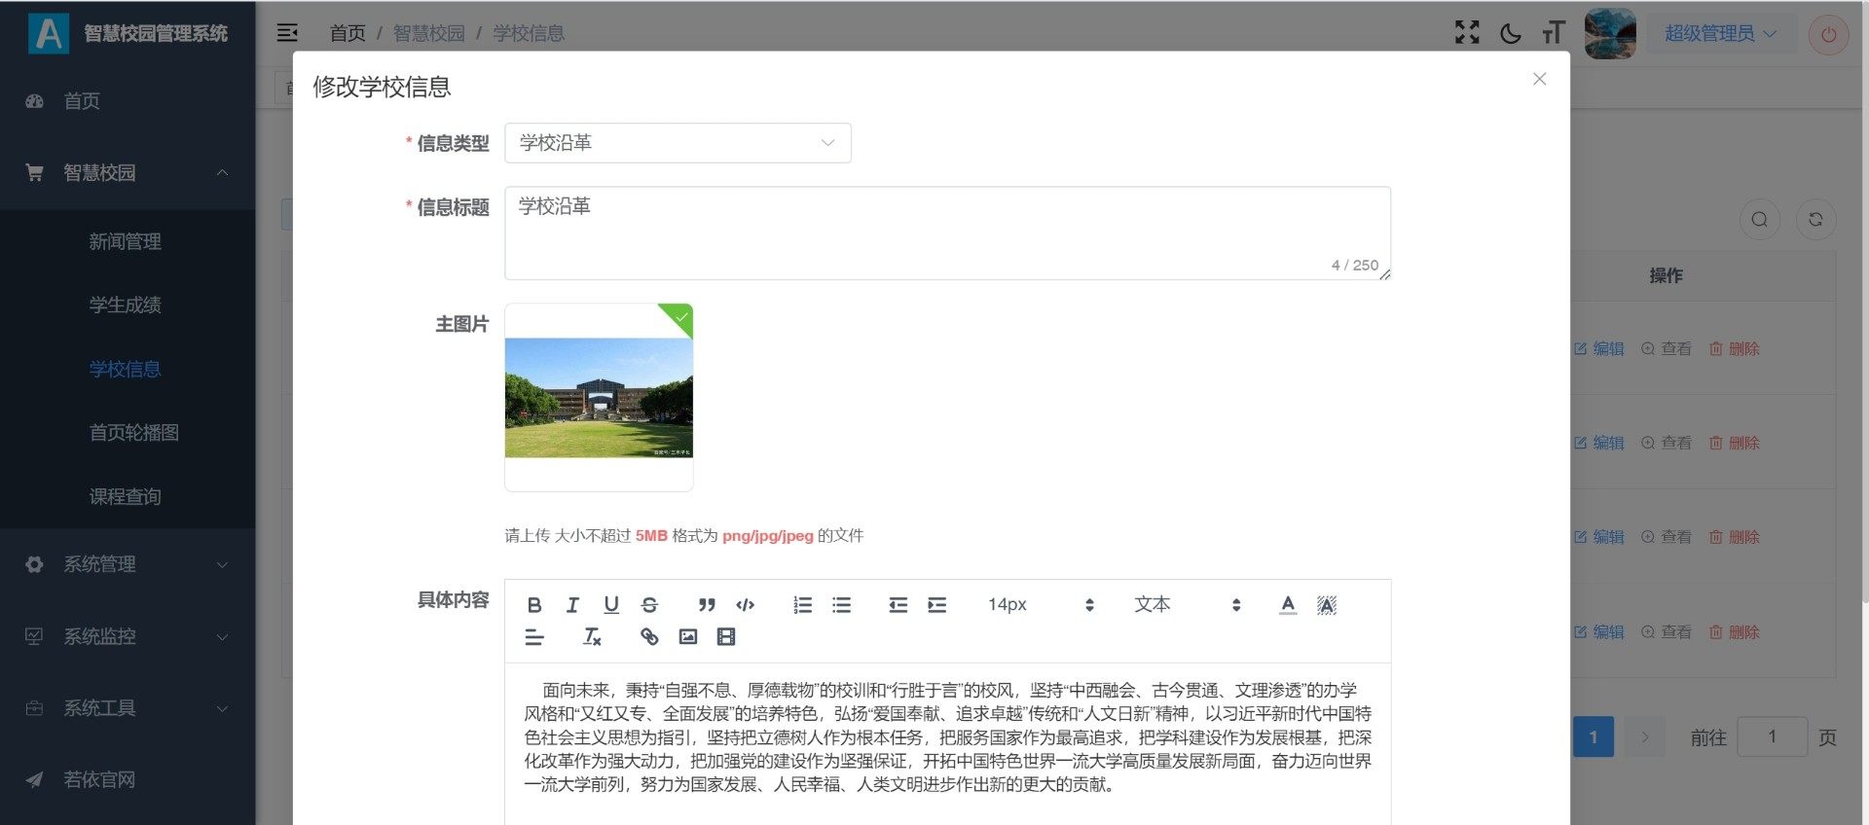Click the round search toggle button
The width and height of the screenshot is (1869, 825).
tap(1759, 220)
